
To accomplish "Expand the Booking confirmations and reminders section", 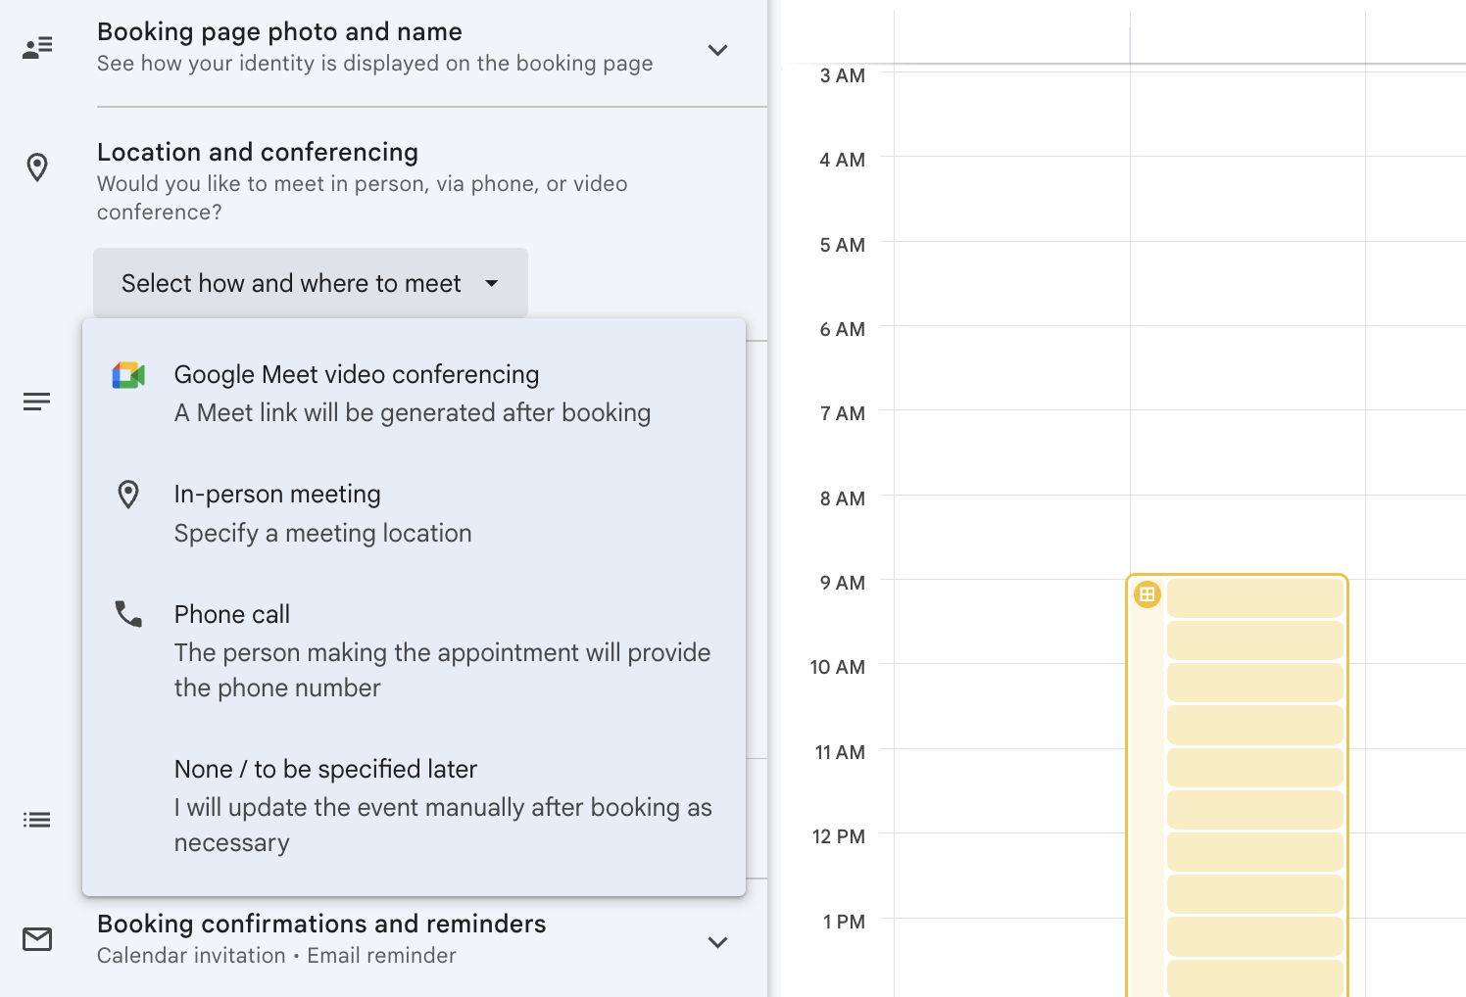I will (x=717, y=942).
